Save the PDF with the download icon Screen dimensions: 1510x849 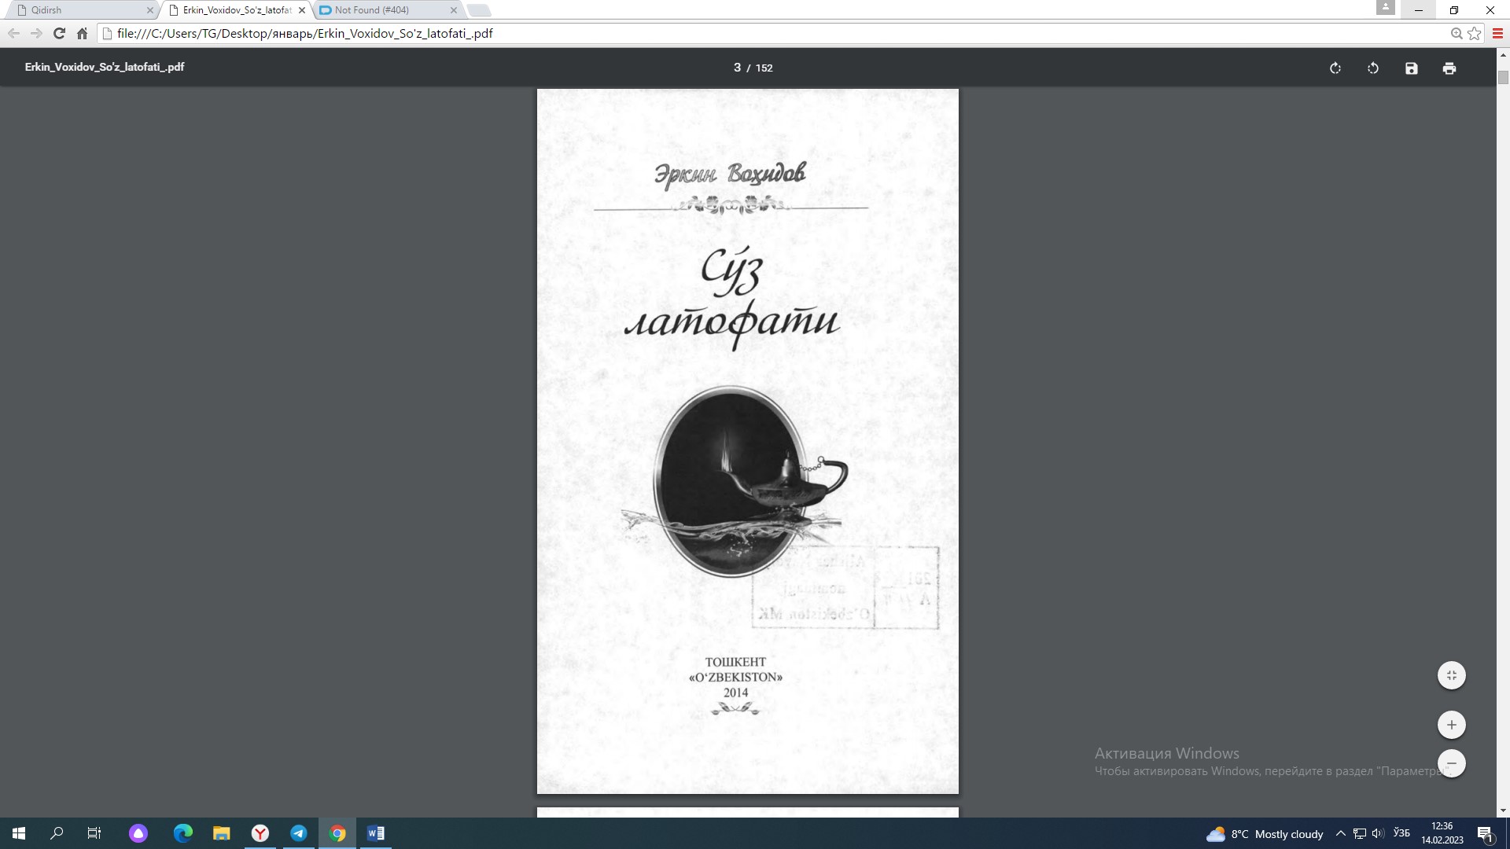(1411, 68)
